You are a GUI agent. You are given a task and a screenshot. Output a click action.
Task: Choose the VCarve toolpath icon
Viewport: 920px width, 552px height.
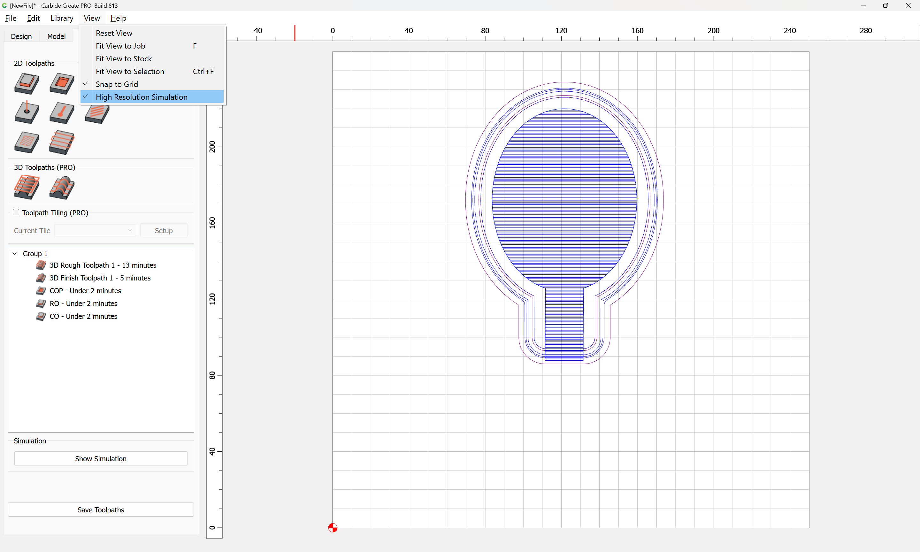click(x=62, y=113)
